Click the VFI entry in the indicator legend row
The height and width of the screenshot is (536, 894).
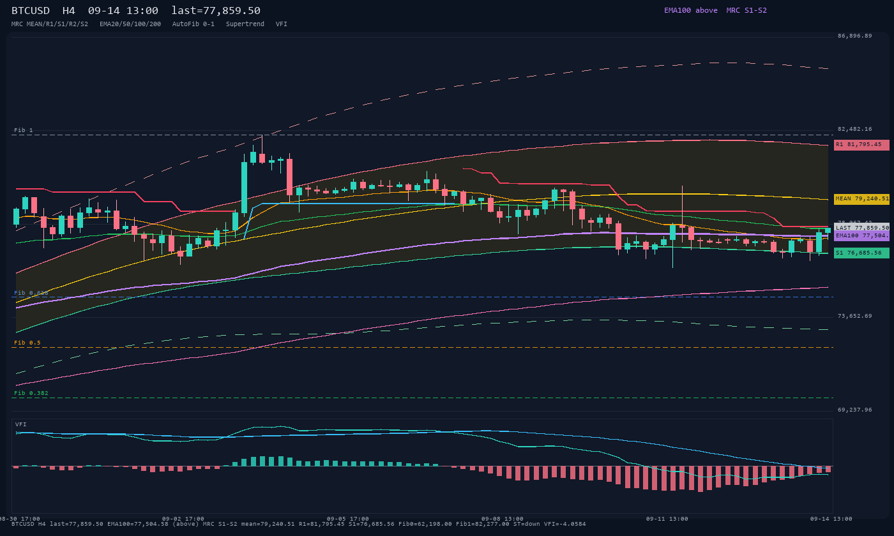(282, 24)
